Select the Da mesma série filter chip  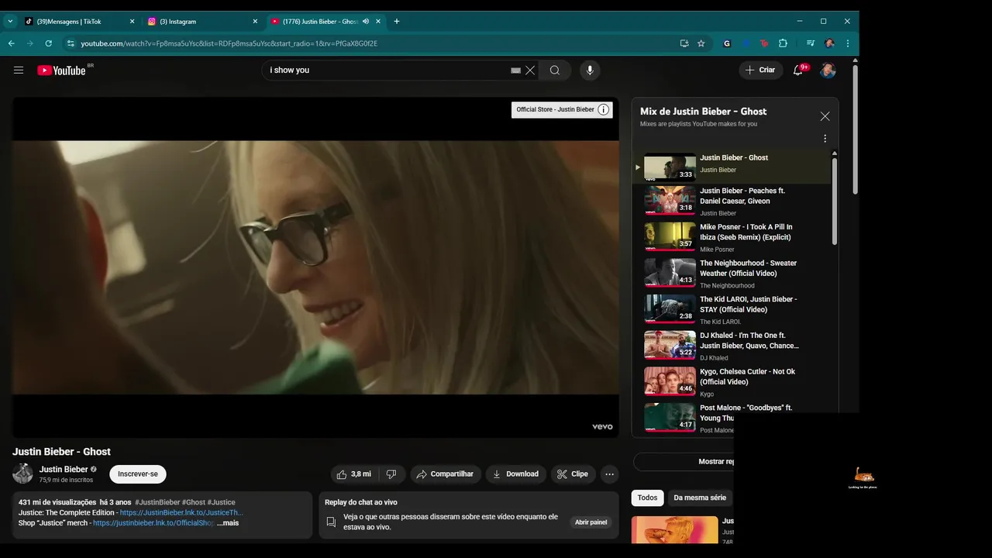[x=700, y=498]
